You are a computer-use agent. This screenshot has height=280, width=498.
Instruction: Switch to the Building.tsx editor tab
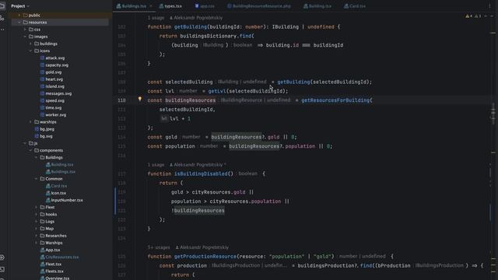tap(317, 6)
